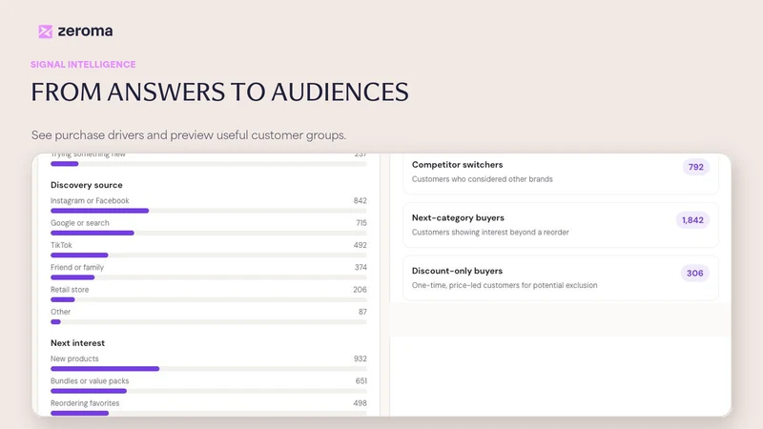Click the Retail store progress bar
The width and height of the screenshot is (763, 429).
(209, 299)
